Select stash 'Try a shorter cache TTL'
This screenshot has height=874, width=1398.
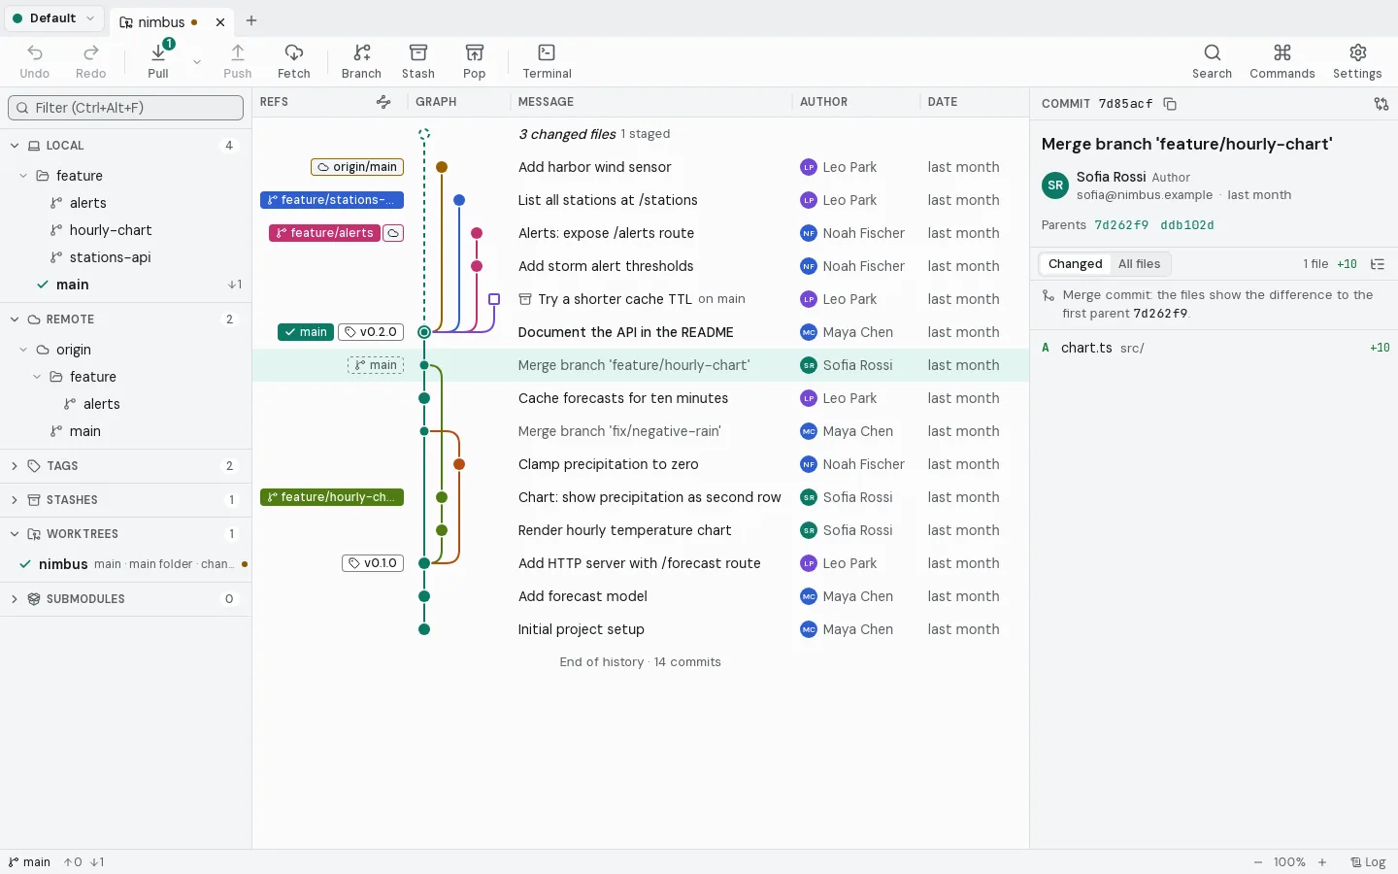(x=641, y=299)
